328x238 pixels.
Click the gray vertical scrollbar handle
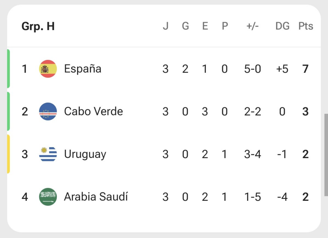point(326,155)
